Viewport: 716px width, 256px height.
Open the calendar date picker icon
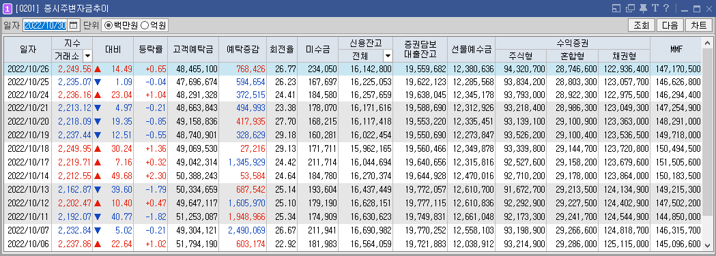(x=74, y=25)
